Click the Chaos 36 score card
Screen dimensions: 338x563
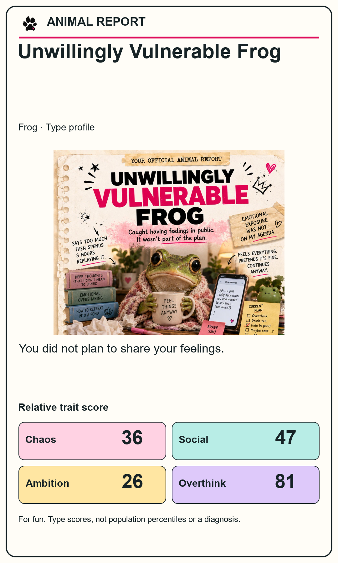coord(92,441)
